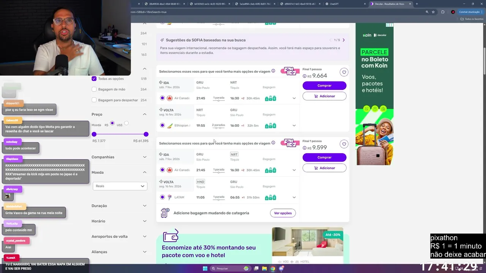Click the Ethiopian airline logo
The image size is (486, 273).
(x=170, y=126)
